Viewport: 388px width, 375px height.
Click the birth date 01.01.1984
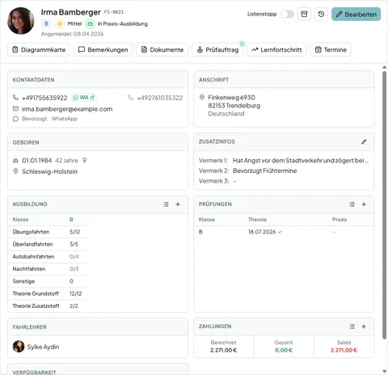coord(36,161)
